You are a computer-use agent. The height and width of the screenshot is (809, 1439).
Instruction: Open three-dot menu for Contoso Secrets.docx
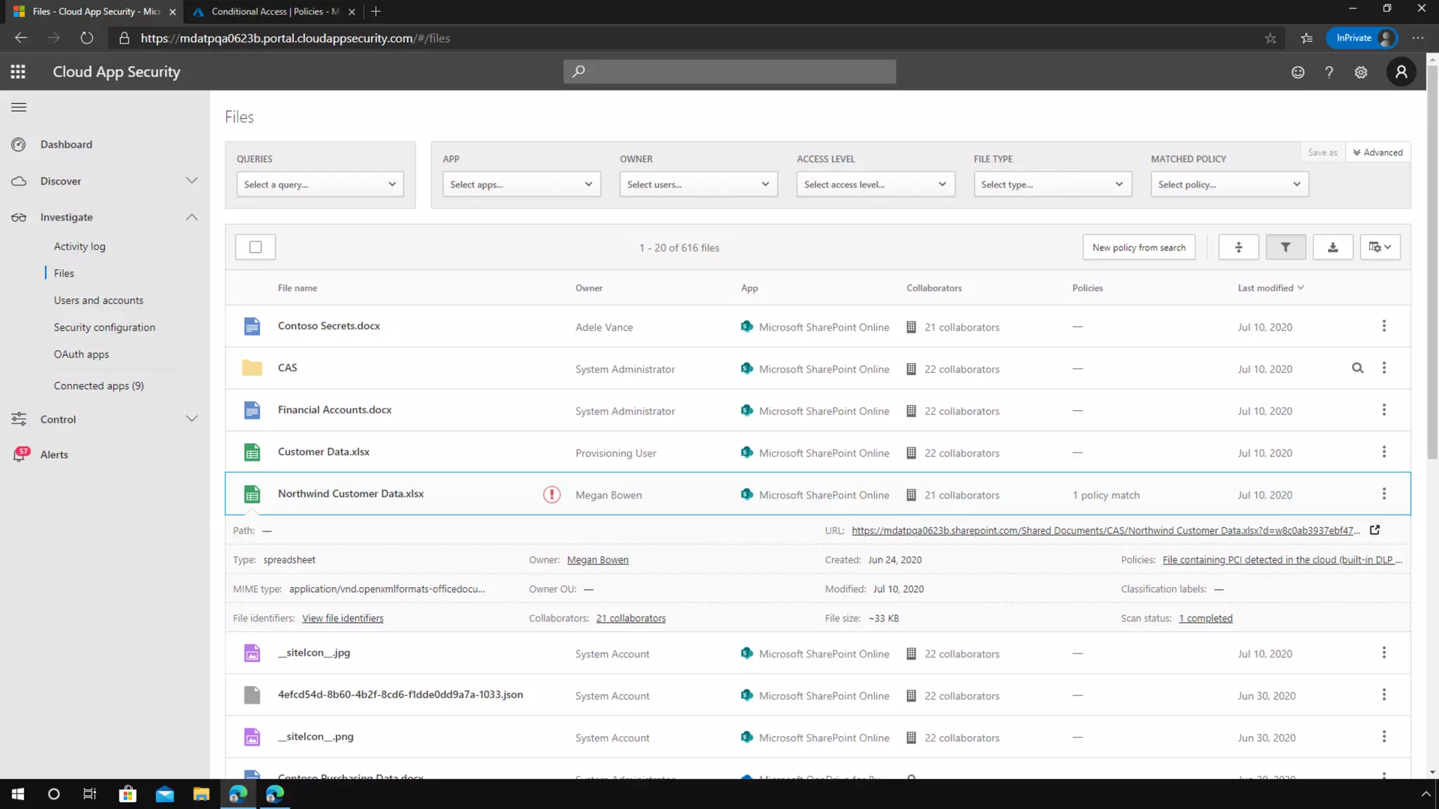1383,326
